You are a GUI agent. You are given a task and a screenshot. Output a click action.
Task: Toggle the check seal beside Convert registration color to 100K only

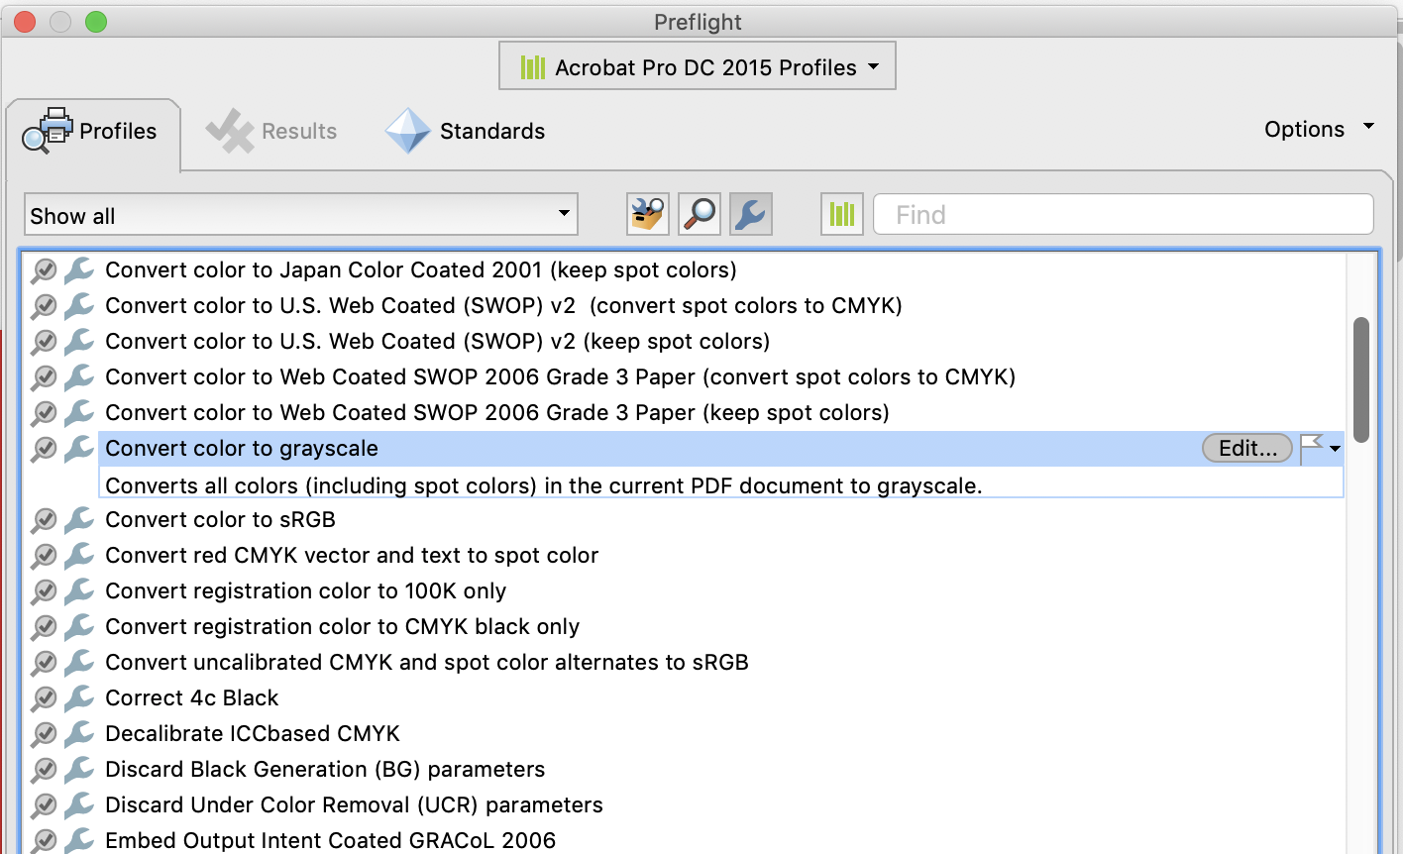tap(44, 590)
